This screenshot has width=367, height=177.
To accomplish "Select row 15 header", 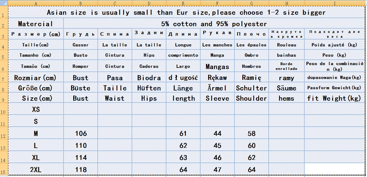I will [4, 169].
